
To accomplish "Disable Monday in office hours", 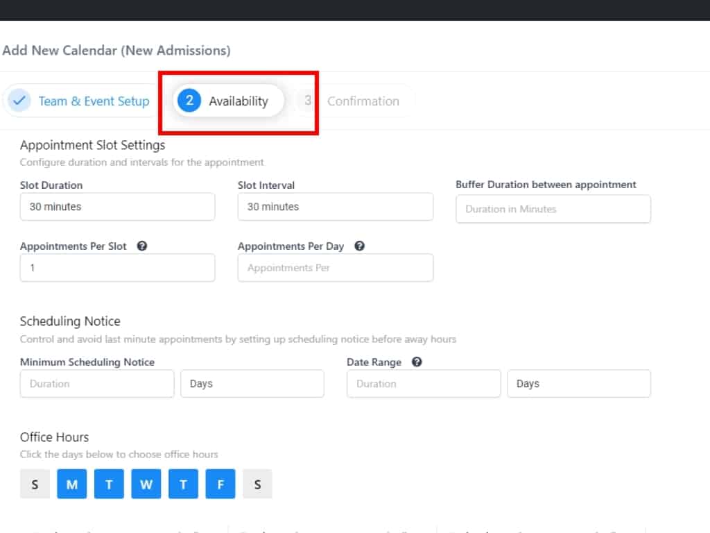I will 72,484.
